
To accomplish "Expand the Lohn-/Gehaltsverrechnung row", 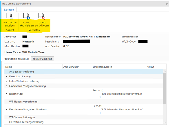I will pos(6,81).
